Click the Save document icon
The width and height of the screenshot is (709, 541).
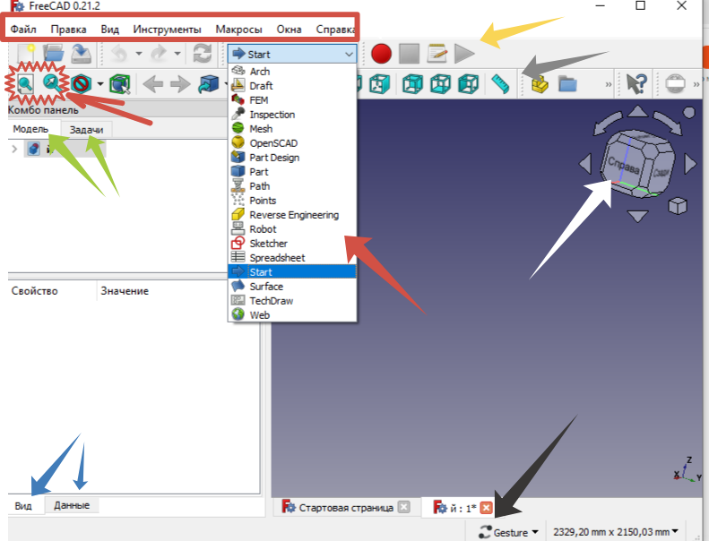click(81, 54)
